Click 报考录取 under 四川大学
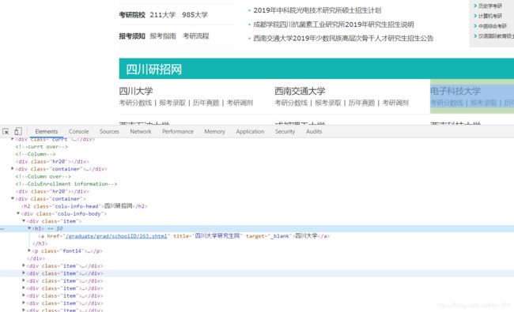 pos(172,103)
